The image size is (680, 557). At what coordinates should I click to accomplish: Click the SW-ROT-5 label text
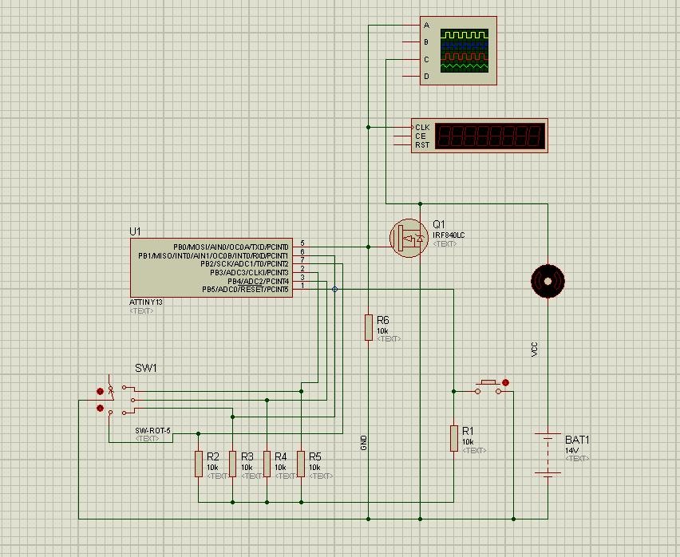[152, 430]
